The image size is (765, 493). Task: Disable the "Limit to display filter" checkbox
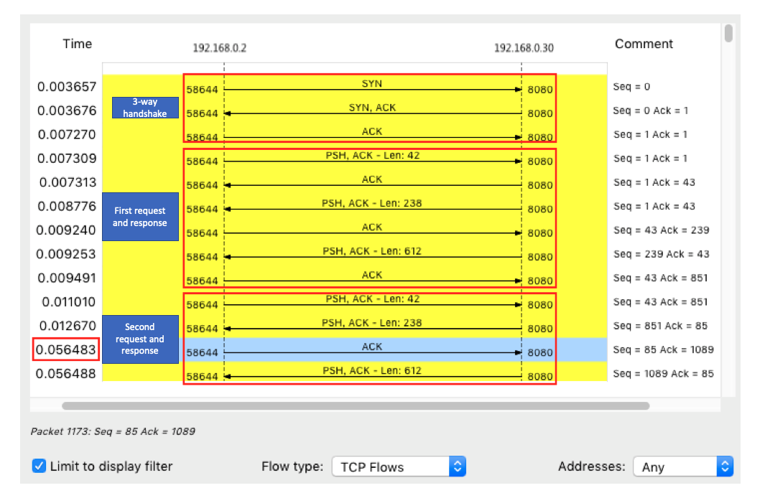(38, 466)
